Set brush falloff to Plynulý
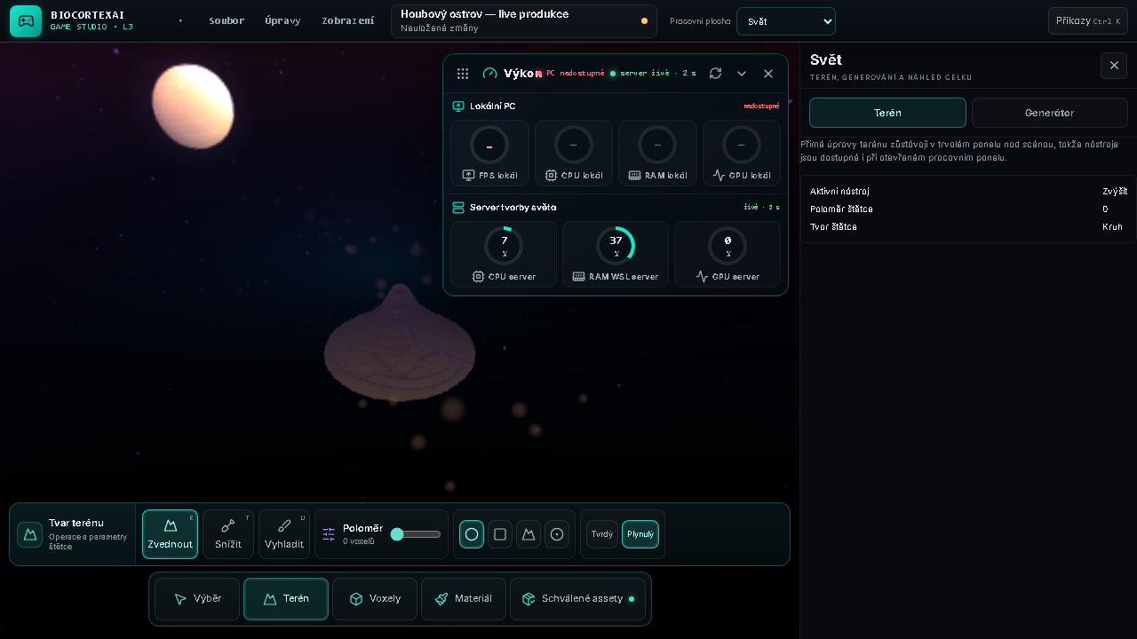 tap(640, 534)
